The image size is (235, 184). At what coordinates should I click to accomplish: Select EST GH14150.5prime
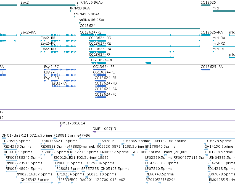[x=219, y=147]
